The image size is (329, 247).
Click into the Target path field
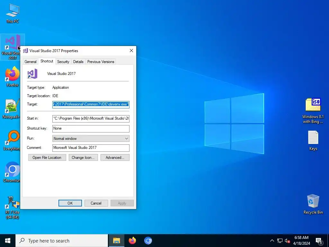coord(91,105)
